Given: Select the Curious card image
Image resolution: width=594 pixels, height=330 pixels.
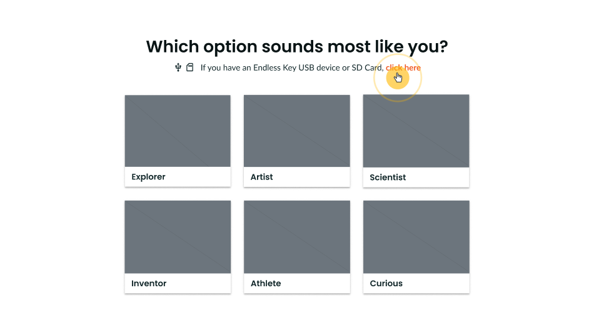Looking at the screenshot, I should pyautogui.click(x=416, y=237).
